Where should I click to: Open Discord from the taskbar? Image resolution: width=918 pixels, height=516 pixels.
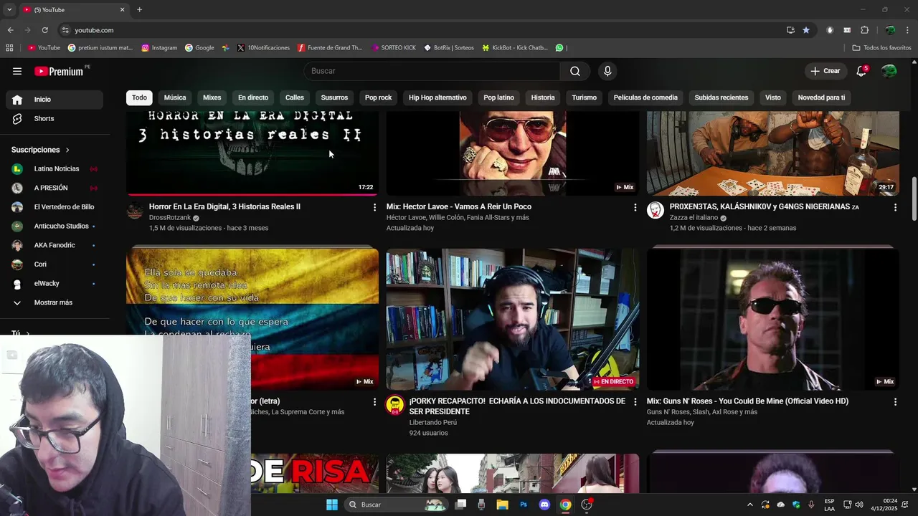click(x=544, y=505)
